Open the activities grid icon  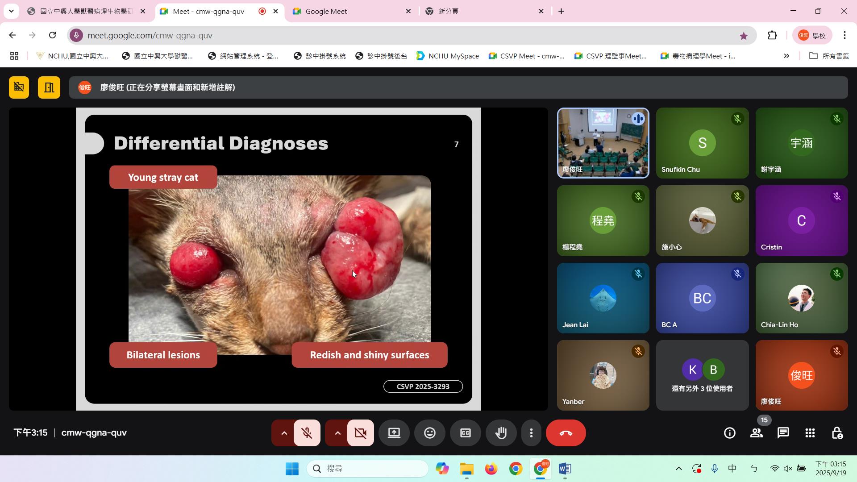tap(810, 433)
